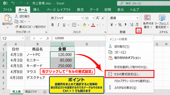Open 数値 group dialog launcher
The height and width of the screenshot is (95, 170).
coord(139,31)
